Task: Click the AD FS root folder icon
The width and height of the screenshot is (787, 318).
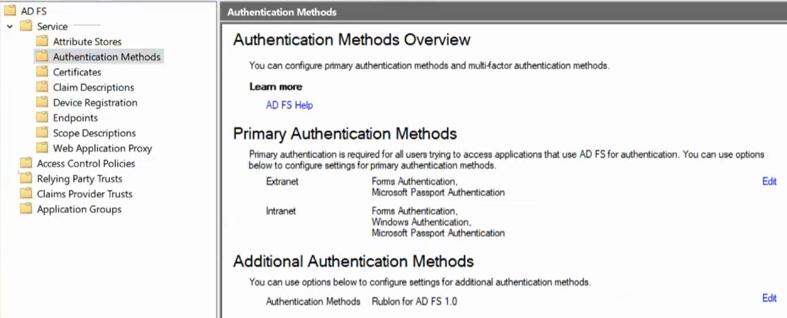Action: coord(10,11)
